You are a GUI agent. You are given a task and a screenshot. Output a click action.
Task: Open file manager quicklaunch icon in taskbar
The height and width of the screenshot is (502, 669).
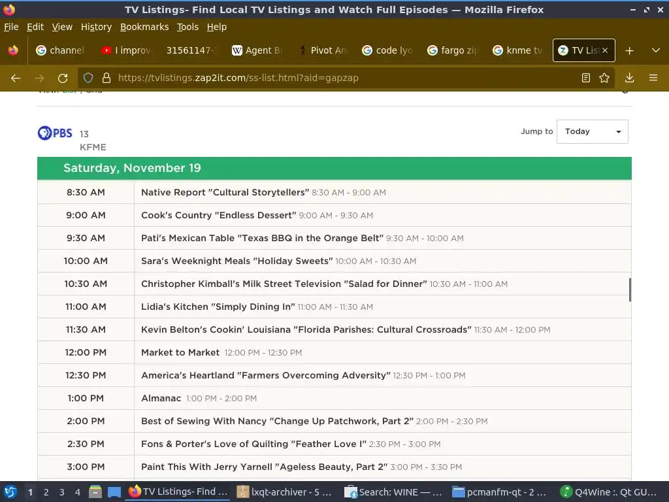click(x=95, y=492)
